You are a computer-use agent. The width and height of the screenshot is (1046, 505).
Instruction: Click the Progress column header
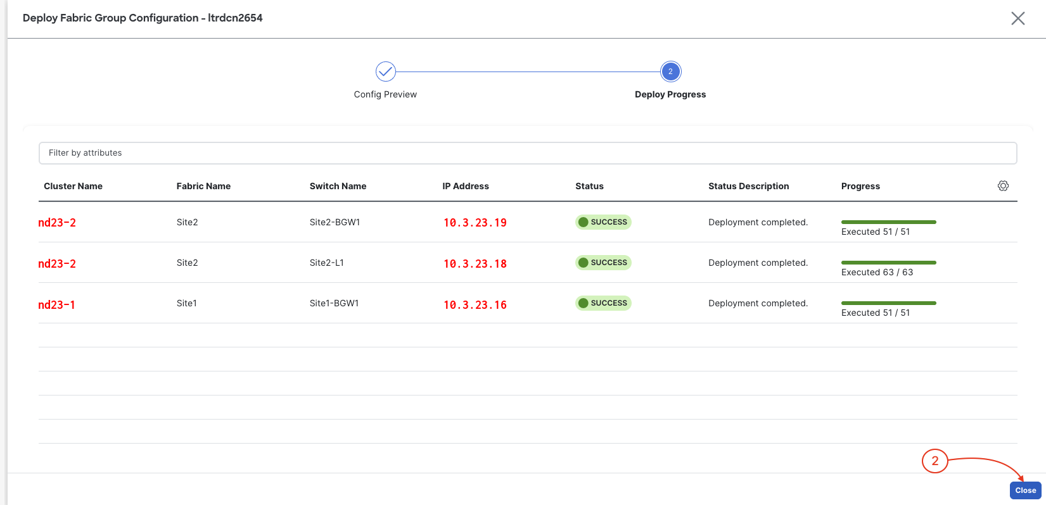coord(860,186)
